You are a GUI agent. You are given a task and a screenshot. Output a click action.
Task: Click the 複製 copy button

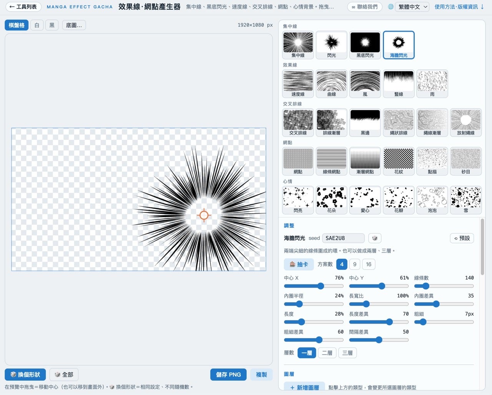[x=261, y=375]
